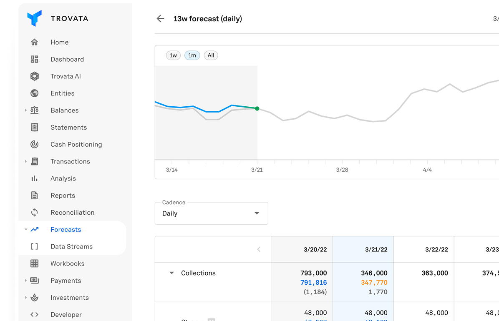
Task: Expand the Balances sidebar section
Action: (x=26, y=110)
